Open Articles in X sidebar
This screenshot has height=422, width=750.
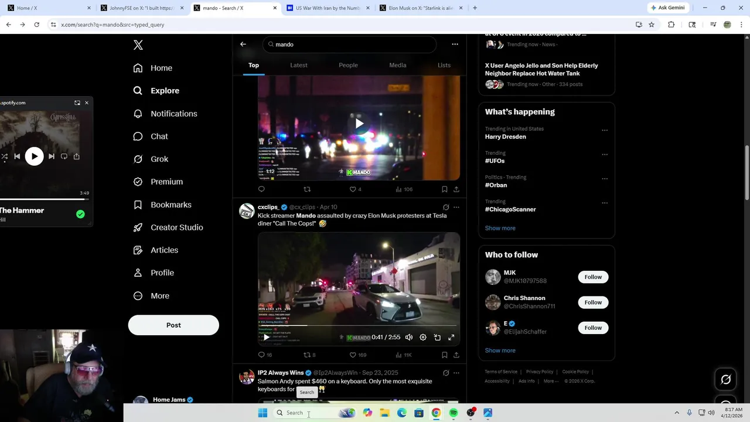pos(156,250)
